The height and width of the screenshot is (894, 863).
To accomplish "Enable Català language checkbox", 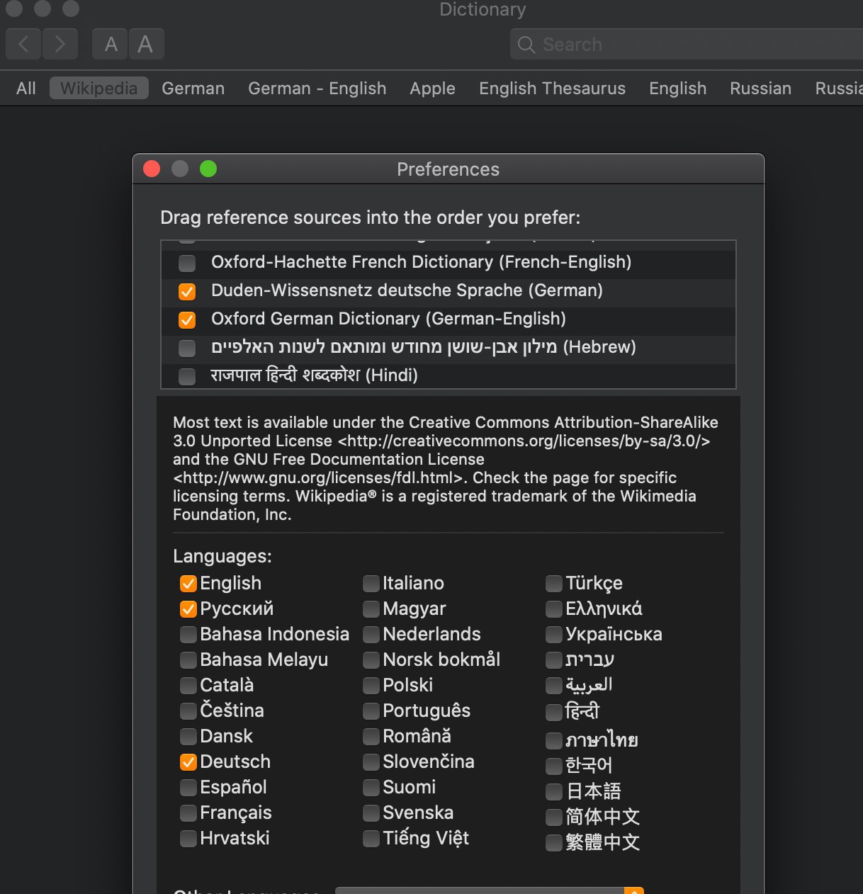I will click(188, 686).
